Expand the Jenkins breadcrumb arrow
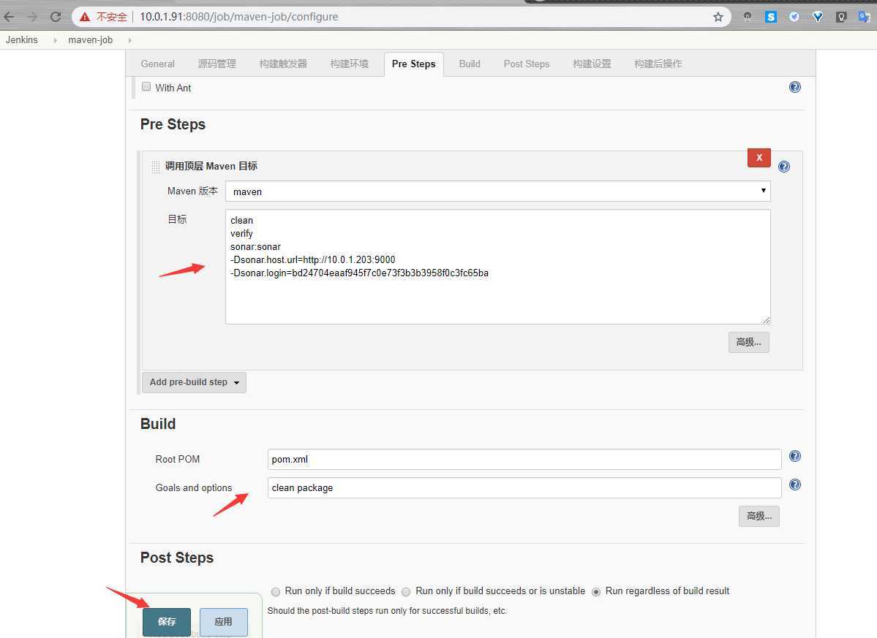Viewport: 877px width, 638px height. (55, 40)
